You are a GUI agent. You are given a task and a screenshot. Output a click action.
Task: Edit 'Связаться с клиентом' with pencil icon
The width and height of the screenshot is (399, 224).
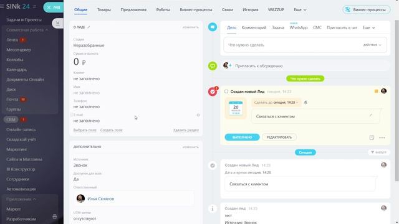click(371, 115)
